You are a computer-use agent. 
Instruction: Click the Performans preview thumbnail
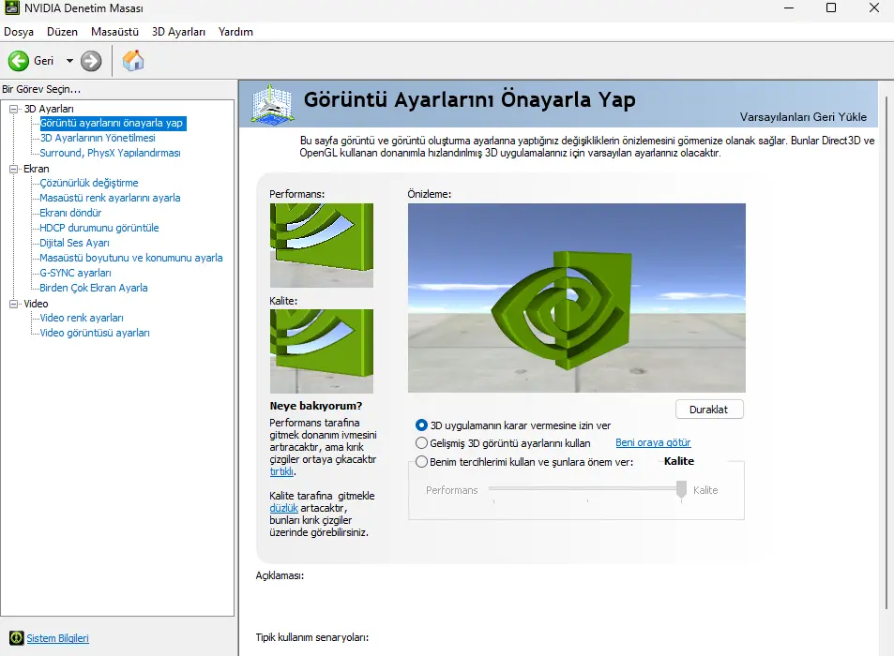(322, 246)
